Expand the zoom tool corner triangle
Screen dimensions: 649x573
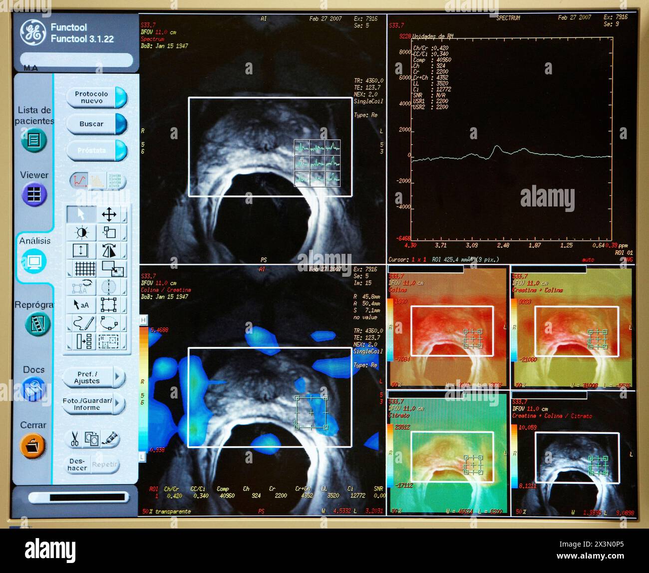[x=123, y=239]
